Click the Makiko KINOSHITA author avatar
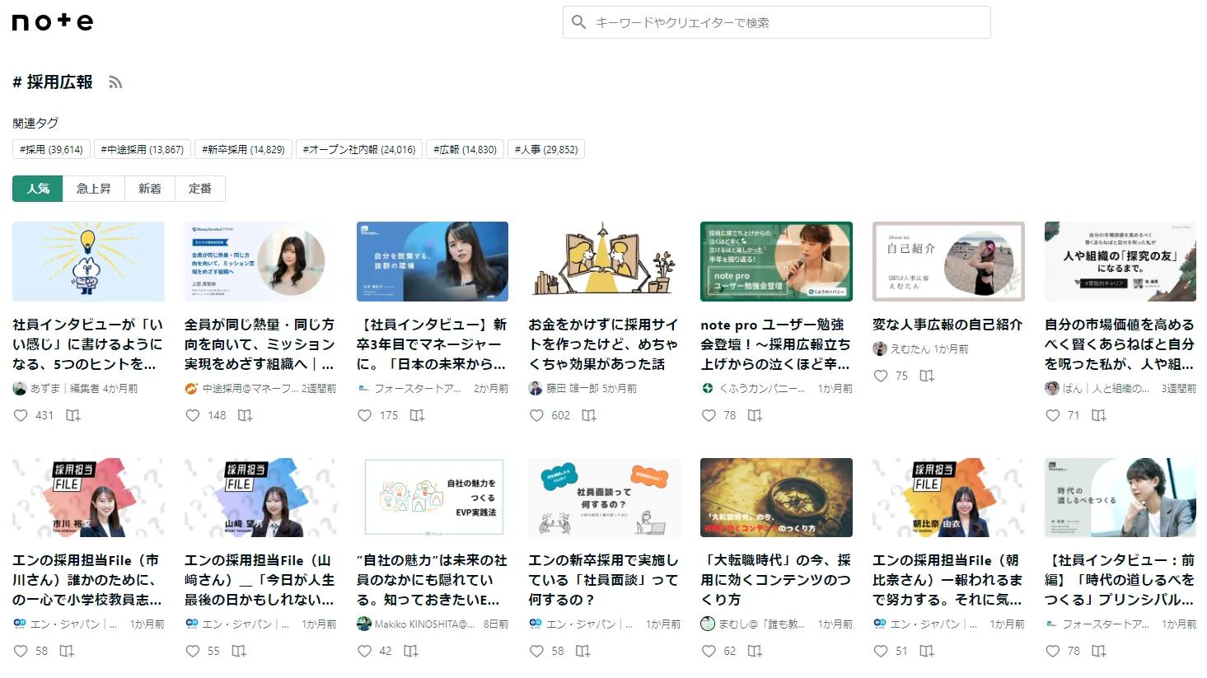 (x=364, y=624)
